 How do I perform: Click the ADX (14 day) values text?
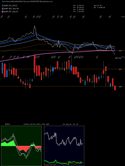(x=70, y=124)
